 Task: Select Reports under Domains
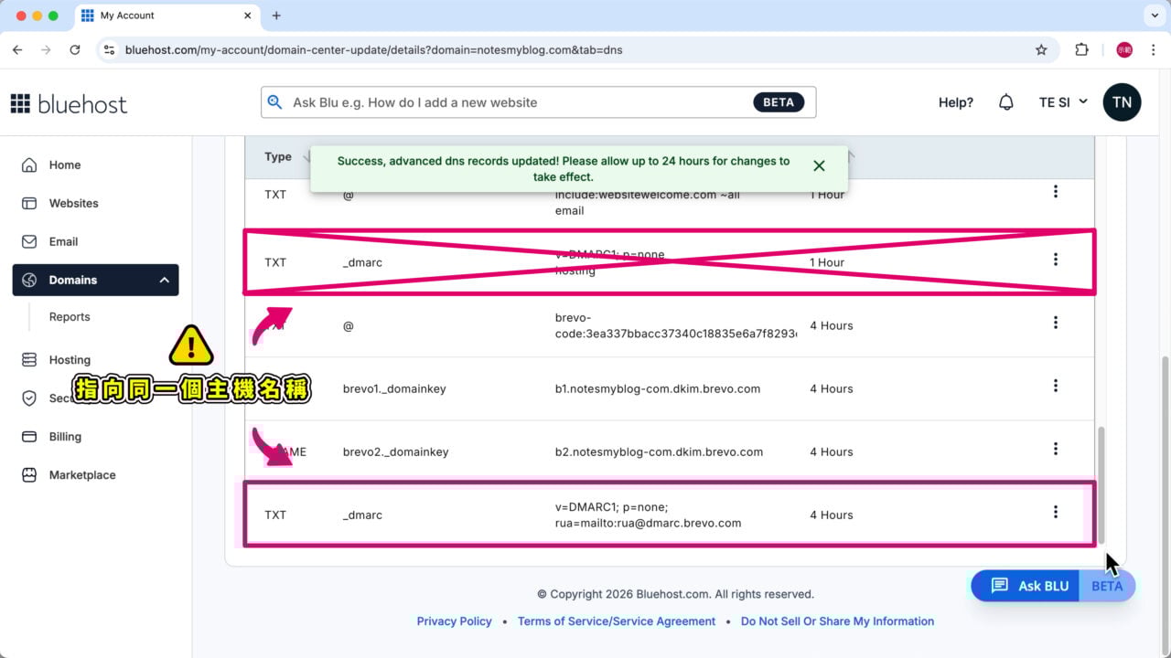tap(70, 317)
